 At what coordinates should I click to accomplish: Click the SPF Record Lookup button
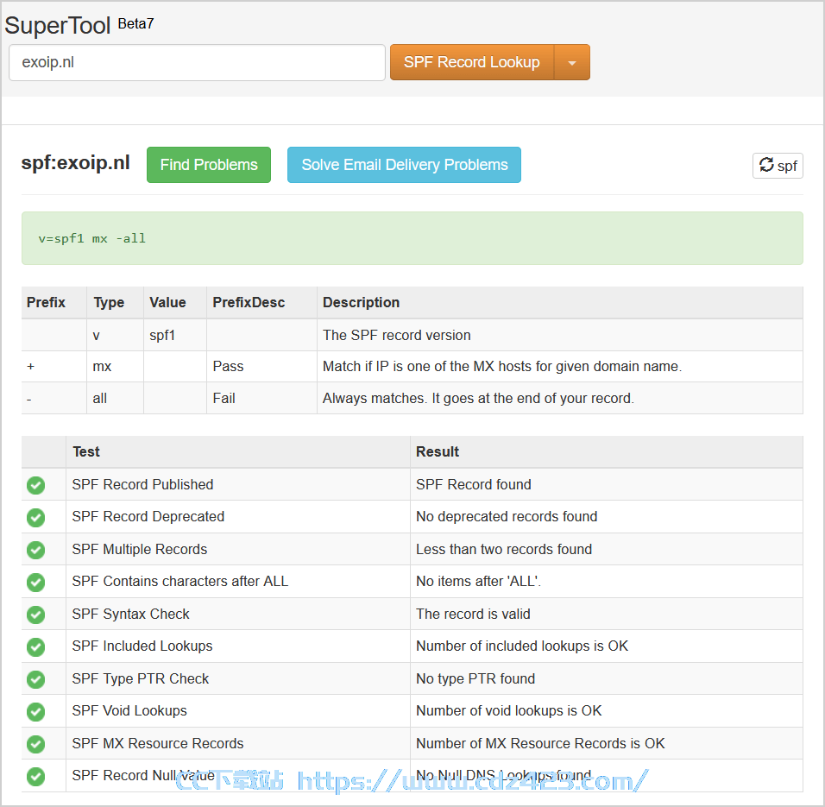[471, 62]
